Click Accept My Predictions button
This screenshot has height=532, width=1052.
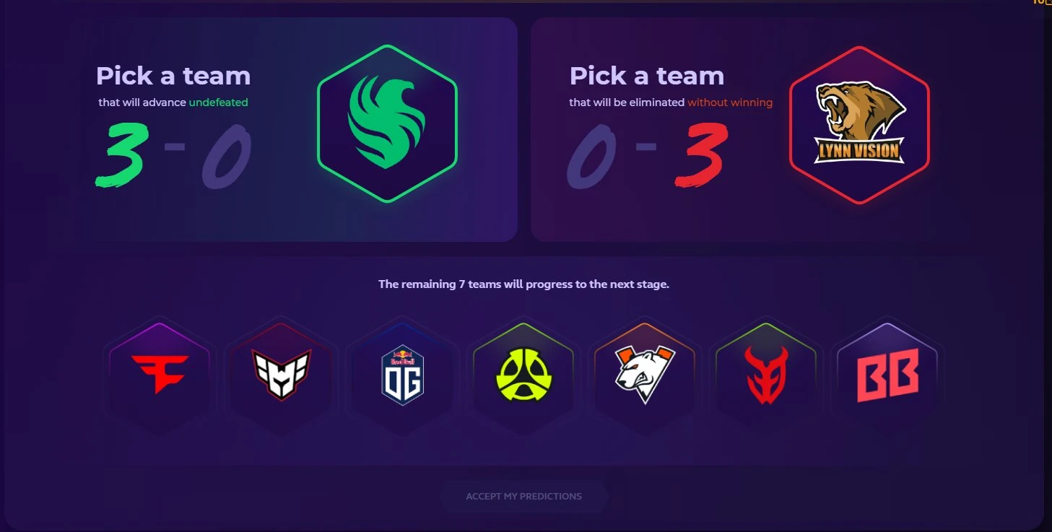coord(523,497)
